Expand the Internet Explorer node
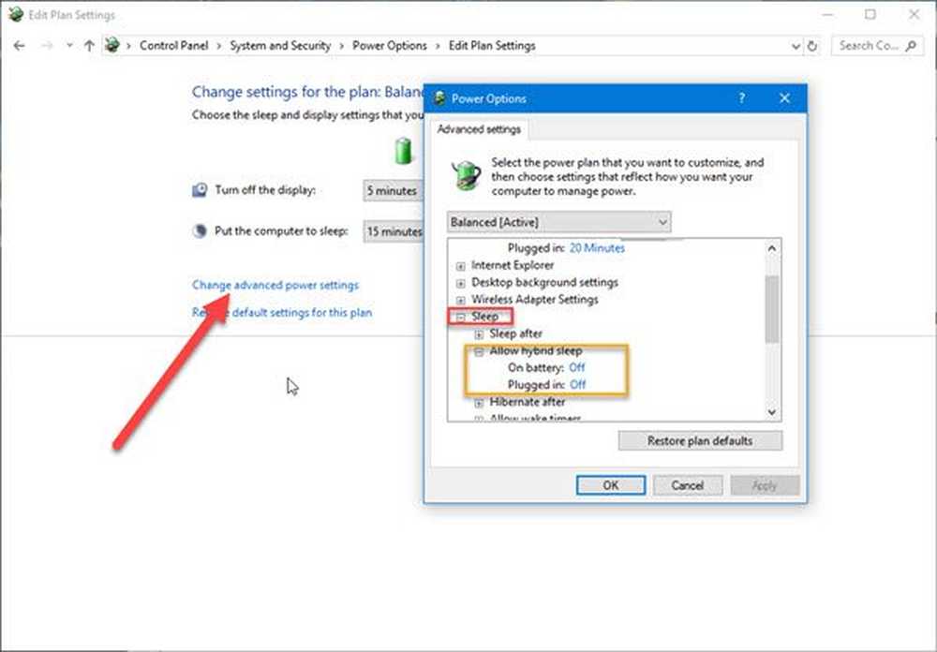This screenshot has width=937, height=652. pyautogui.click(x=461, y=266)
